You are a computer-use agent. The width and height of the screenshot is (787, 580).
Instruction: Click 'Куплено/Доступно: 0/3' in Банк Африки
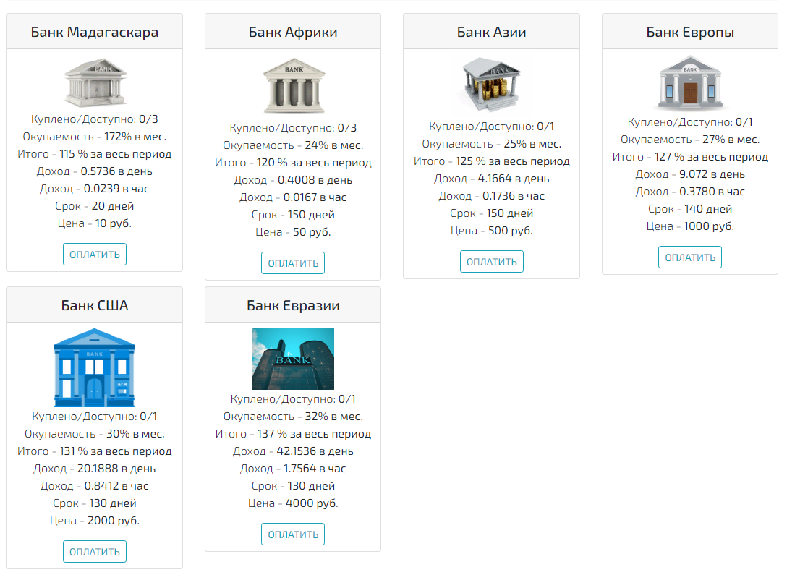coord(293,128)
